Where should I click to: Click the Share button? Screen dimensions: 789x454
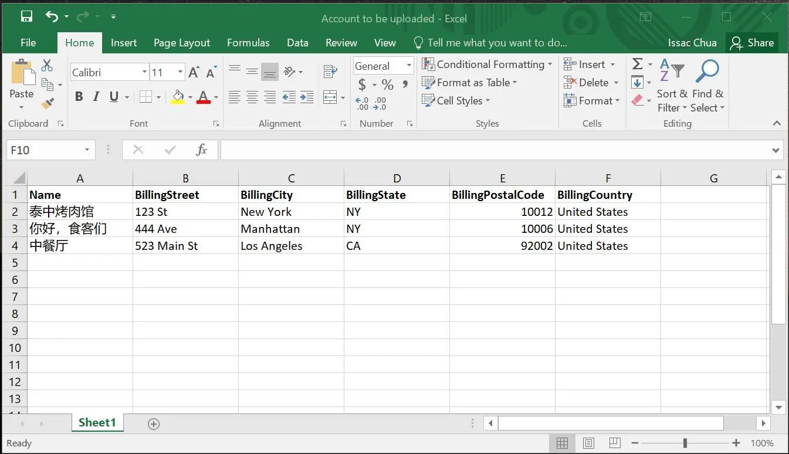[752, 43]
